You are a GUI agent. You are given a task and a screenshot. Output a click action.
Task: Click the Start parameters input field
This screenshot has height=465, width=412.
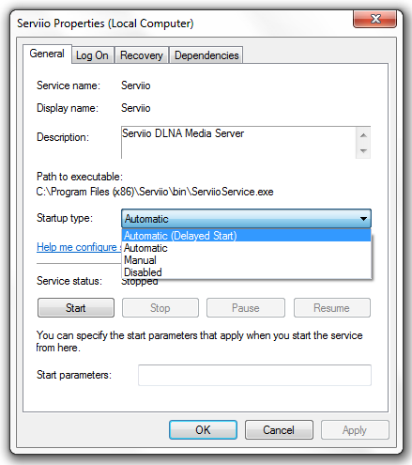tap(254, 375)
